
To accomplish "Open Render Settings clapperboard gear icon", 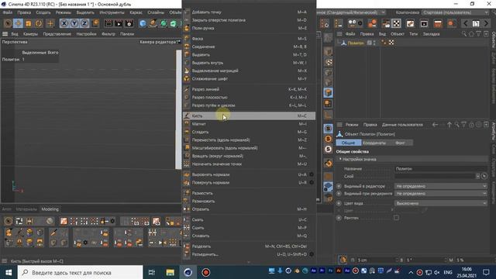I will 129,23.
